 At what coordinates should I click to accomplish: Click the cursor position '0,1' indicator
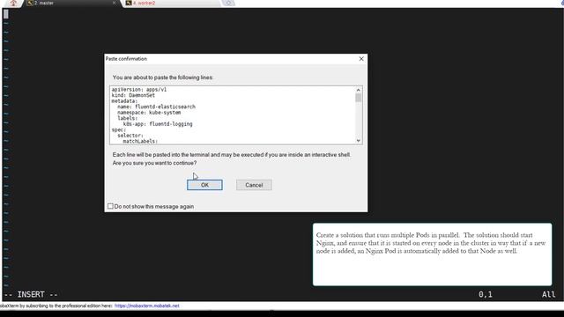(x=486, y=294)
